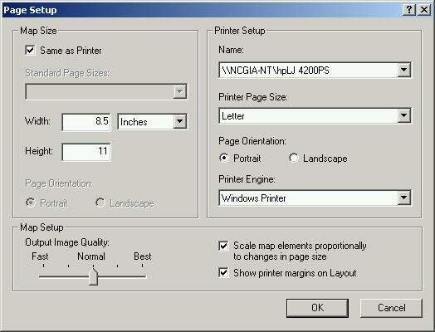The image size is (435, 332).
Task: Click the Best tick on quality slider
Action: (142, 266)
